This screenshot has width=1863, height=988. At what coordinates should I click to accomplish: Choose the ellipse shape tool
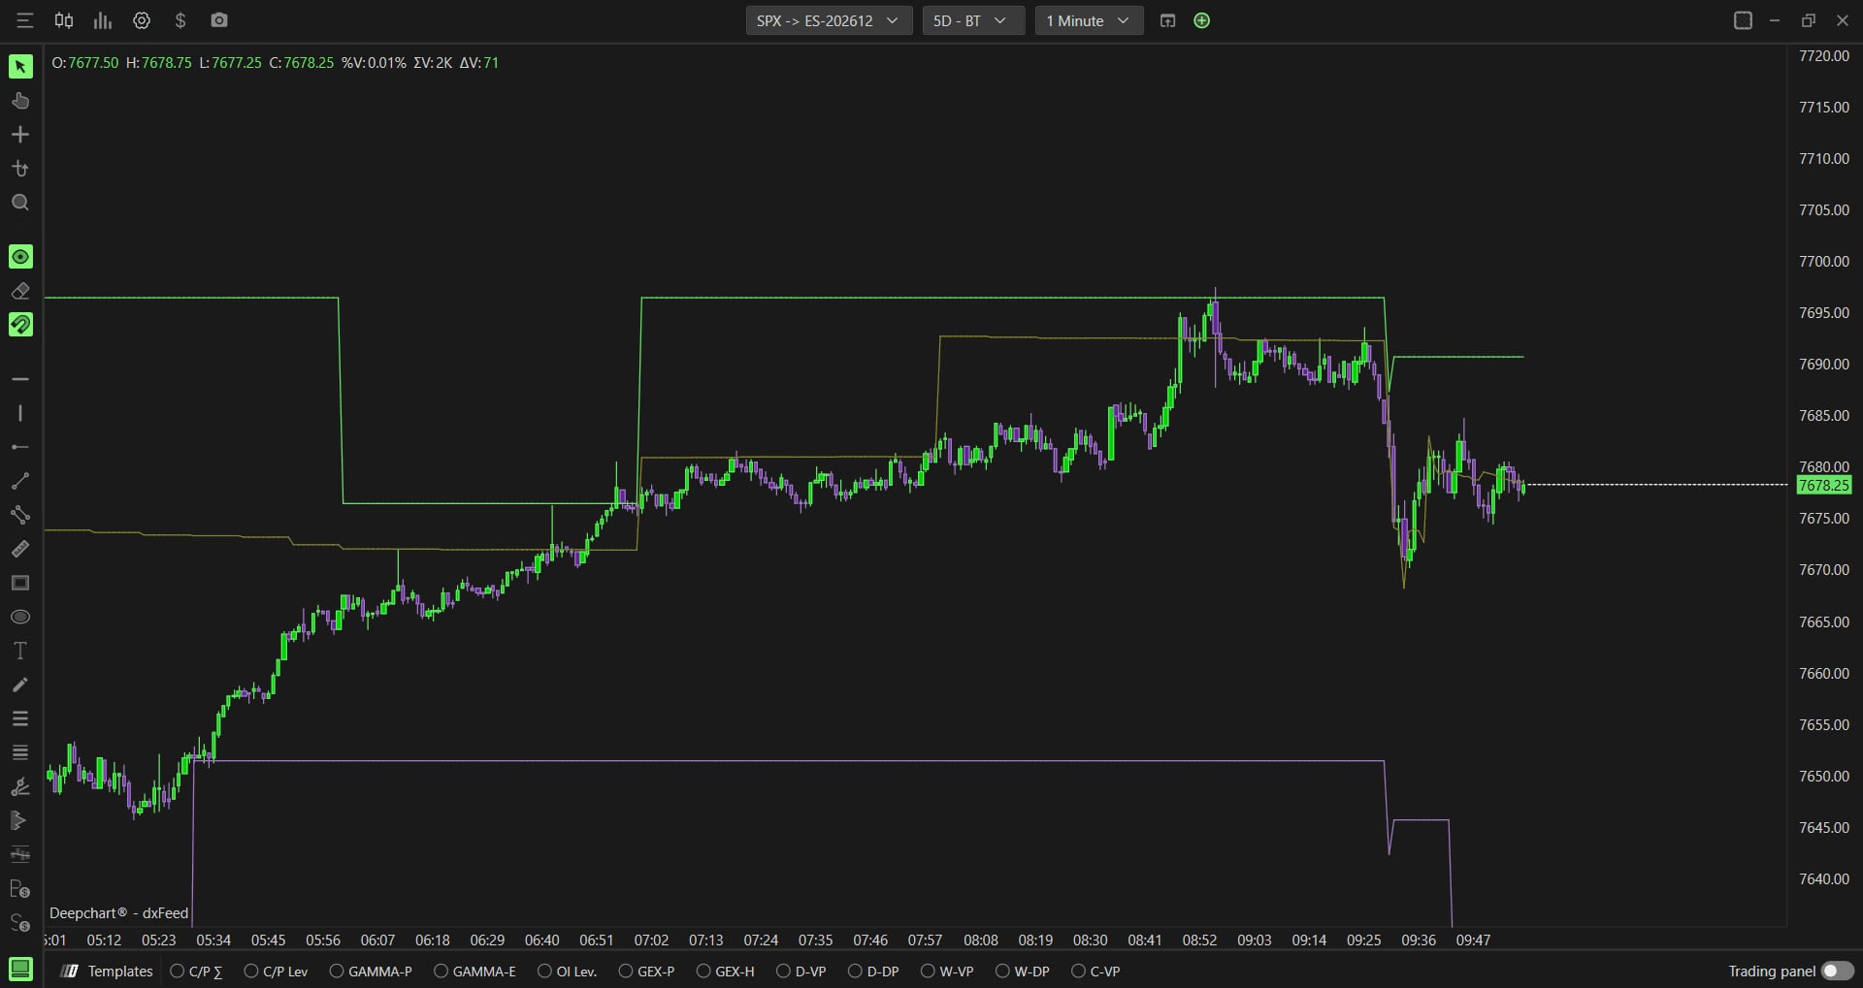click(x=20, y=617)
